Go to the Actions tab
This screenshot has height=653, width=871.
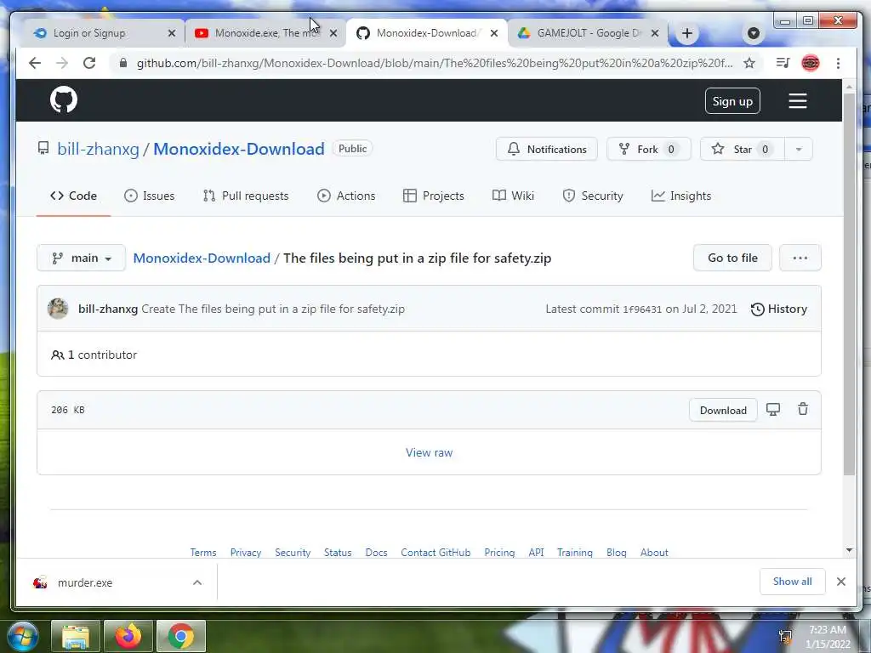click(x=346, y=196)
